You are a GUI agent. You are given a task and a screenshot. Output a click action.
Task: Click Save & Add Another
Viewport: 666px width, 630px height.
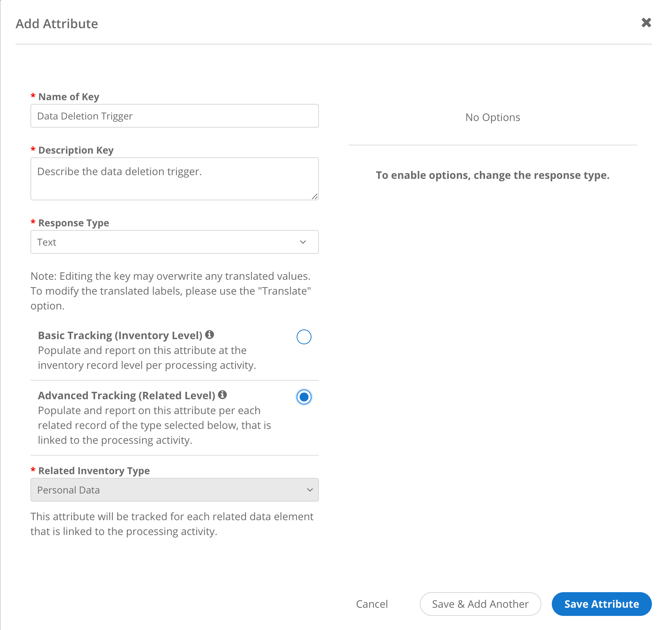tap(480, 604)
